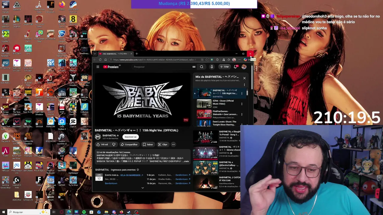Bookmark this page with the star icon
Screen dimensions: 383x215
click(206, 60)
